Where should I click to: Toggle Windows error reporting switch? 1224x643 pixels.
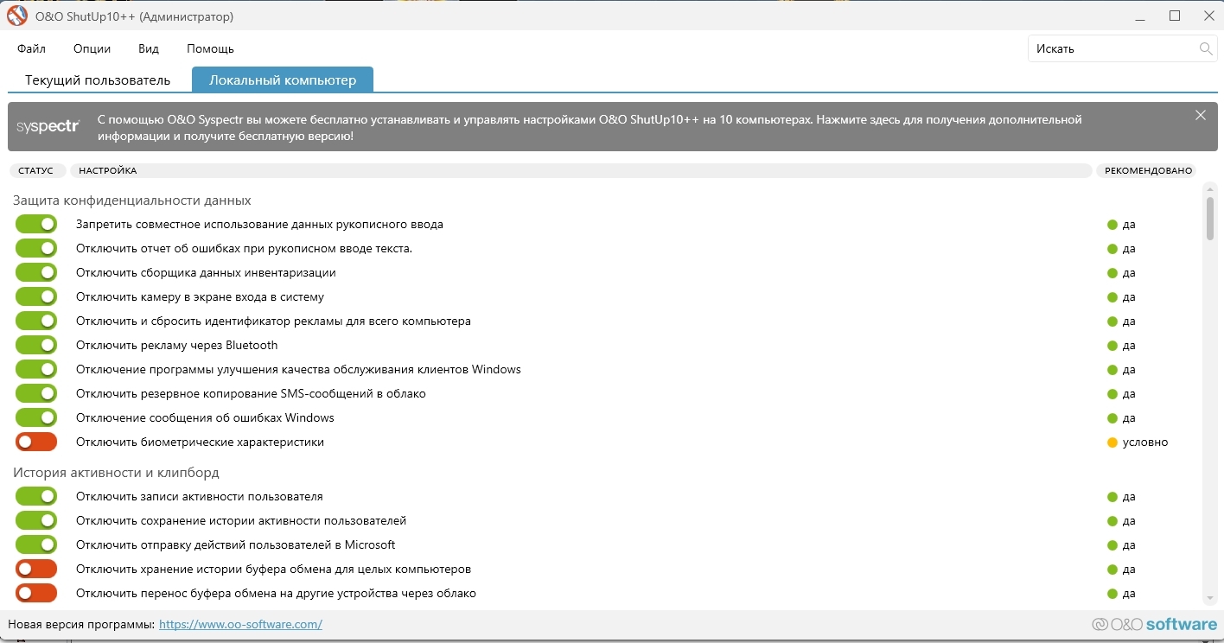click(x=36, y=417)
